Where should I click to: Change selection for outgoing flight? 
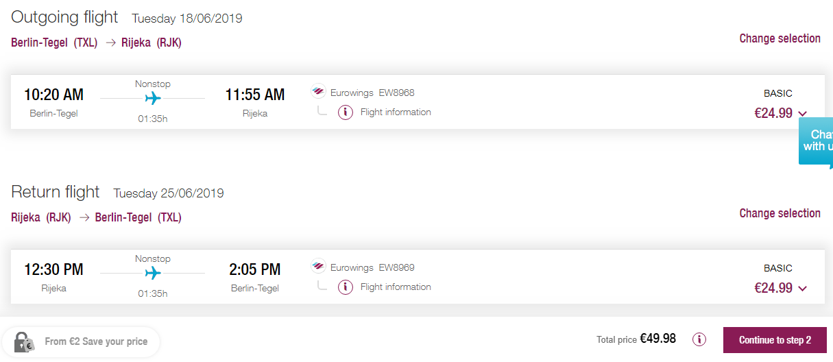coord(780,38)
